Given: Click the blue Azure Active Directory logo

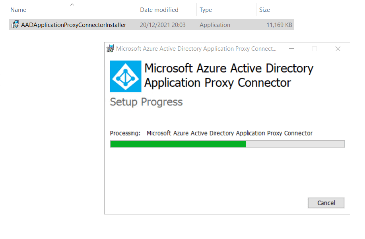Looking at the screenshot, I should [125, 76].
